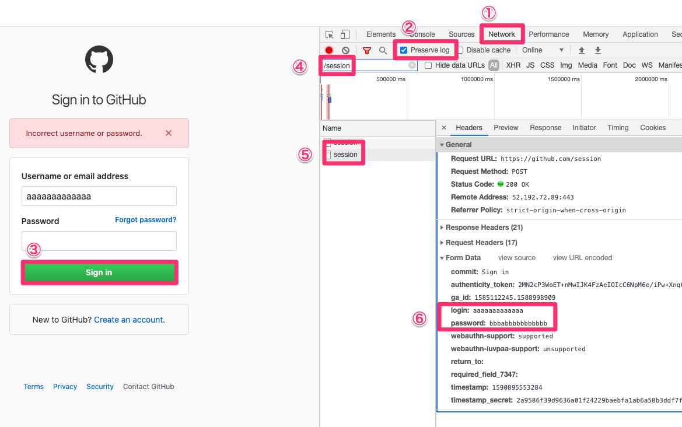This screenshot has height=427, width=682.
Task: Follow the Create an account link
Action: (128, 320)
